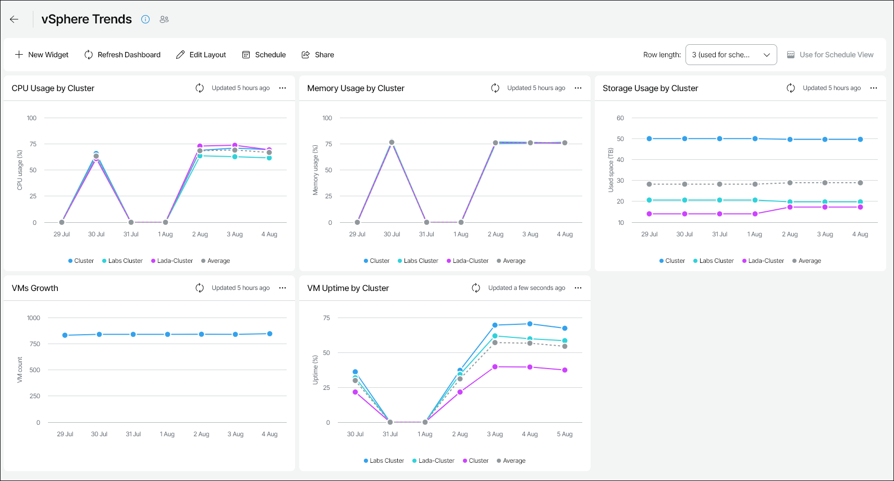Screen dimensions: 894x481
Task: Refresh the VM Uptime by Cluster widget
Action: click(x=476, y=288)
